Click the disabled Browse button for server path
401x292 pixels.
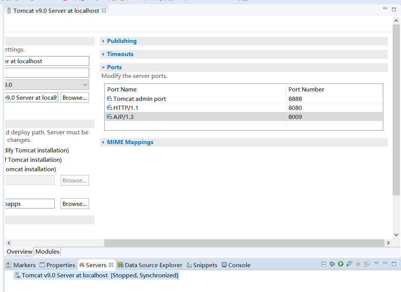tap(75, 180)
